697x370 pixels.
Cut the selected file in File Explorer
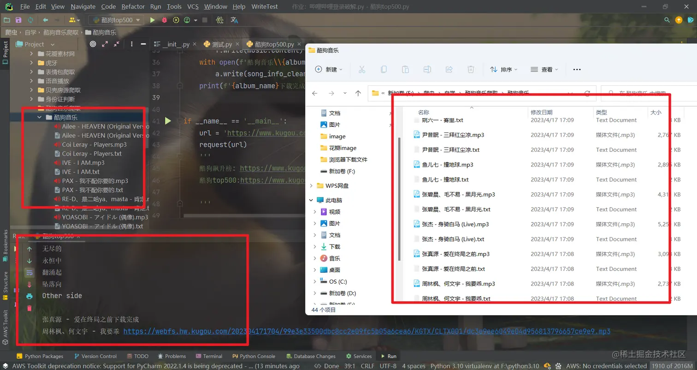[x=362, y=69]
